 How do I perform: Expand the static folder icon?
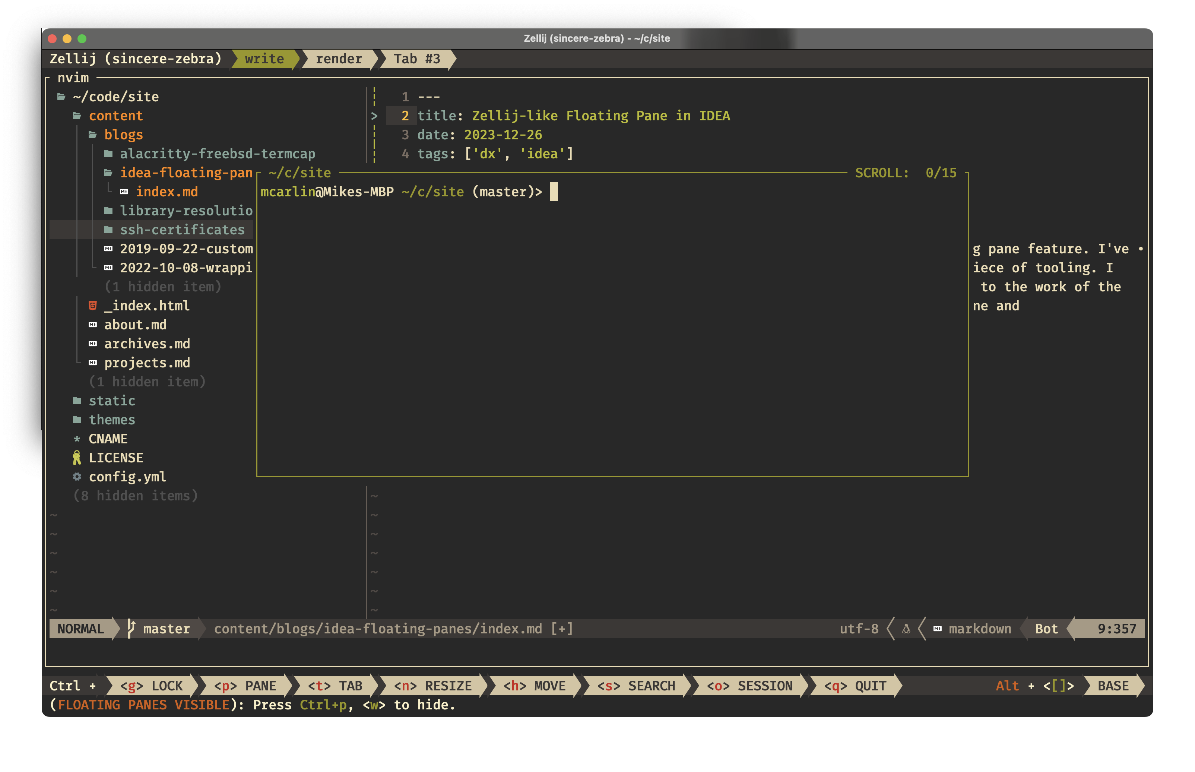click(x=77, y=401)
